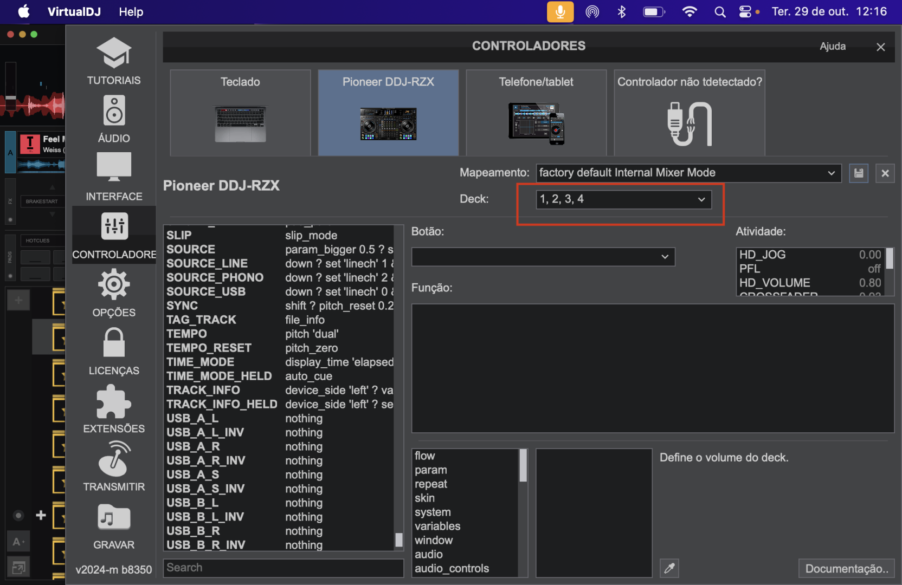The image size is (902, 585).
Task: Click the mapping list scrollbar thumb
Action: (399, 540)
